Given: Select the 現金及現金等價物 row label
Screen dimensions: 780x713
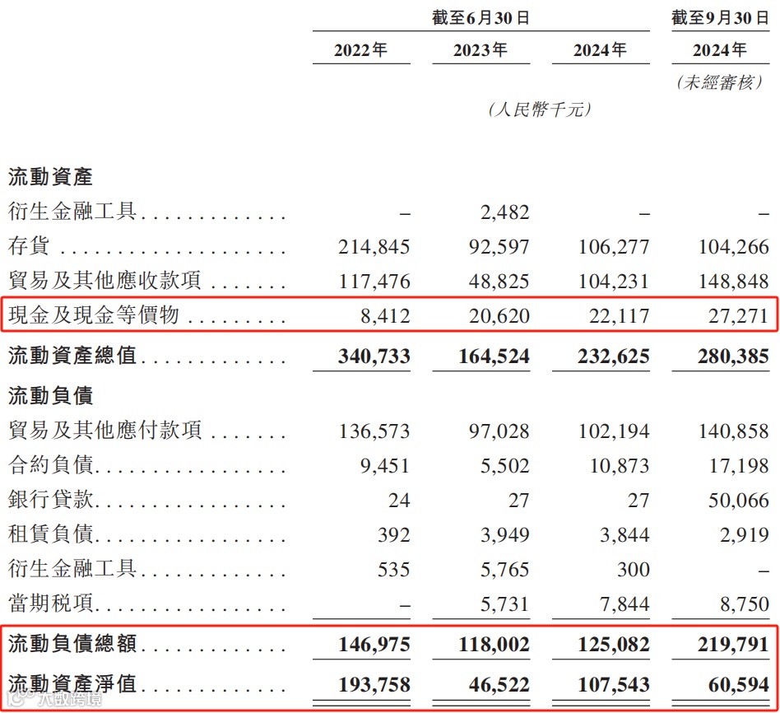Looking at the screenshot, I should pyautogui.click(x=94, y=315).
